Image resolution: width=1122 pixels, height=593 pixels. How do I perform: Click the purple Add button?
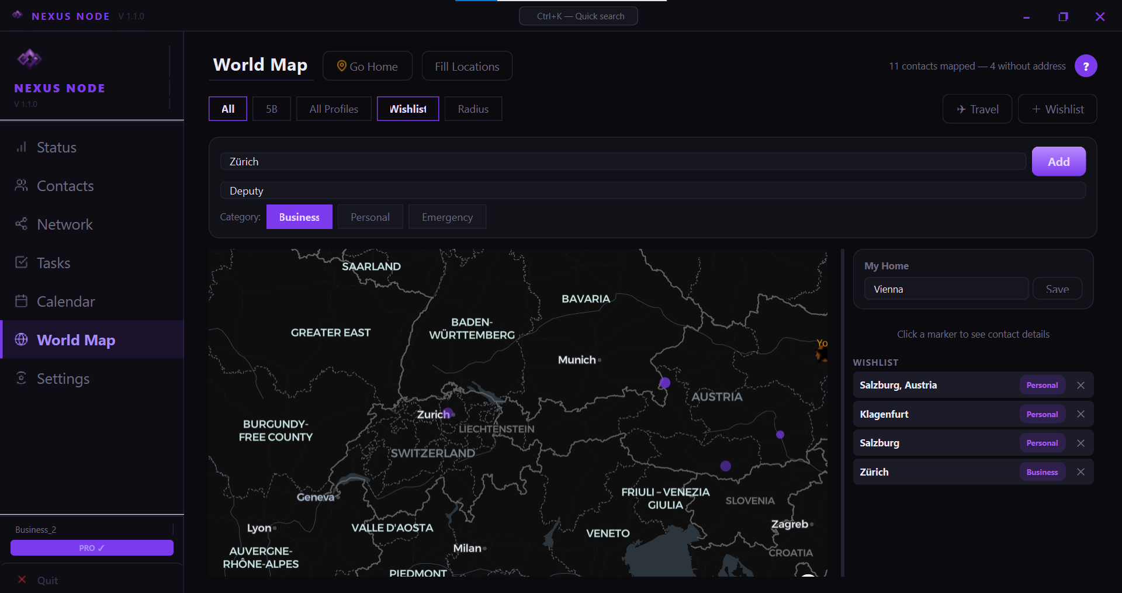pyautogui.click(x=1058, y=161)
